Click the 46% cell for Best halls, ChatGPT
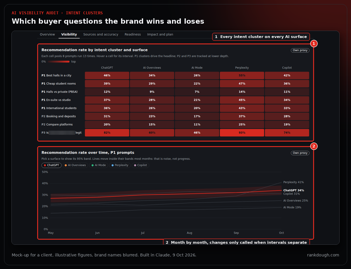 pyautogui.click(x=107, y=75)
